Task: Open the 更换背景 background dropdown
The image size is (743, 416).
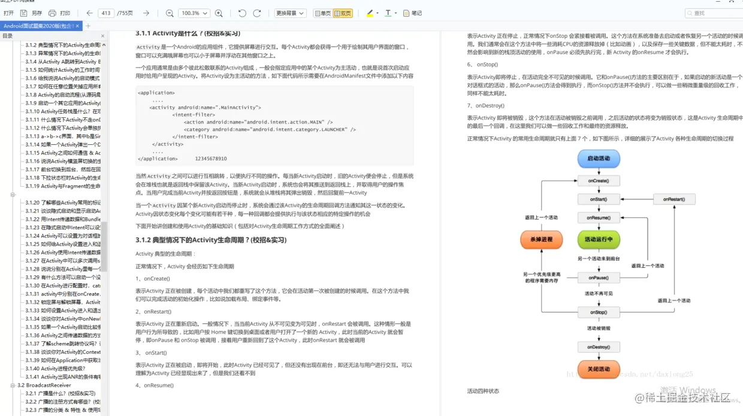Action: click(291, 13)
